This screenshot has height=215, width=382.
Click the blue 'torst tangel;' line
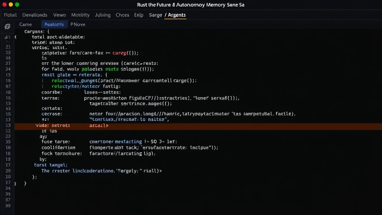51,165
